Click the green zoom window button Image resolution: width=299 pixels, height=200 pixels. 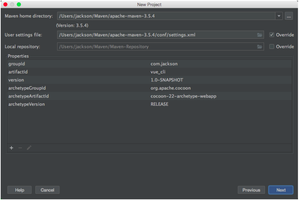click(19, 4)
